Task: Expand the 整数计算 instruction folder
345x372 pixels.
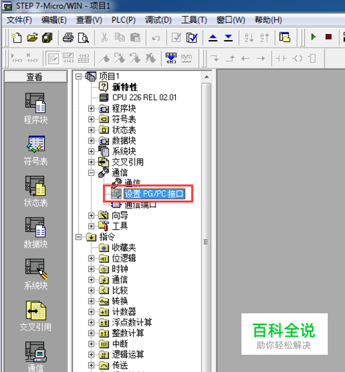Action: point(91,333)
